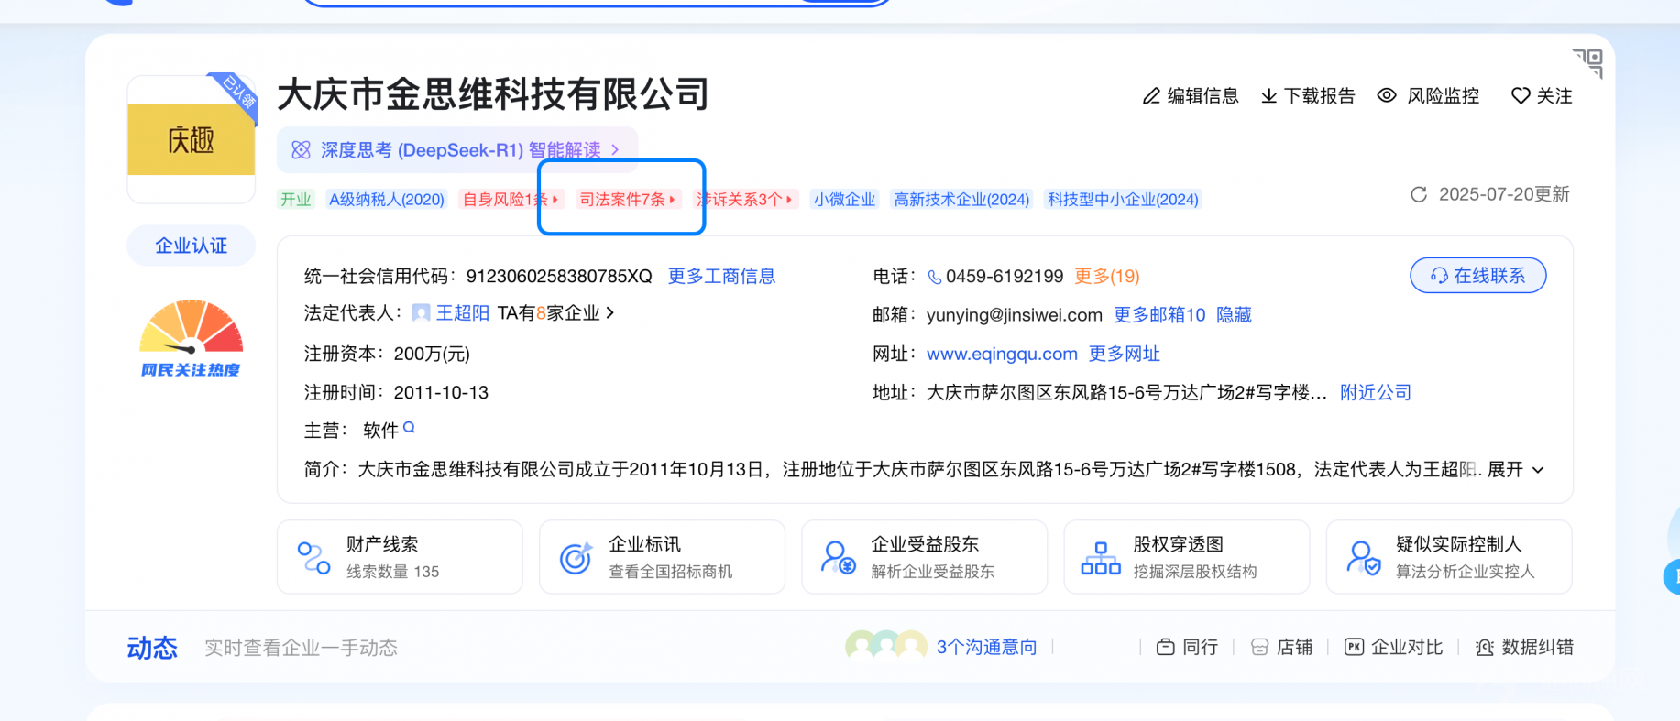Hide the email via 隐藏
Image resolution: width=1680 pixels, height=721 pixels.
tap(1234, 315)
